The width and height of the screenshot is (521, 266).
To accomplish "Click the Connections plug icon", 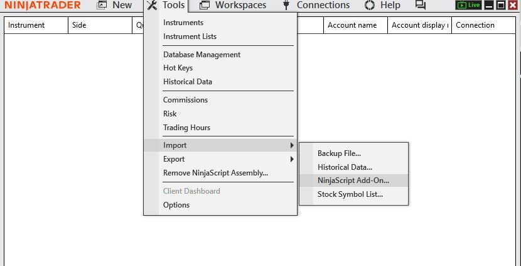I will (x=286, y=5).
